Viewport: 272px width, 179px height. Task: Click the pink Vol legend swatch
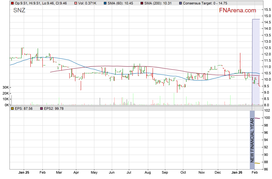(75, 3)
